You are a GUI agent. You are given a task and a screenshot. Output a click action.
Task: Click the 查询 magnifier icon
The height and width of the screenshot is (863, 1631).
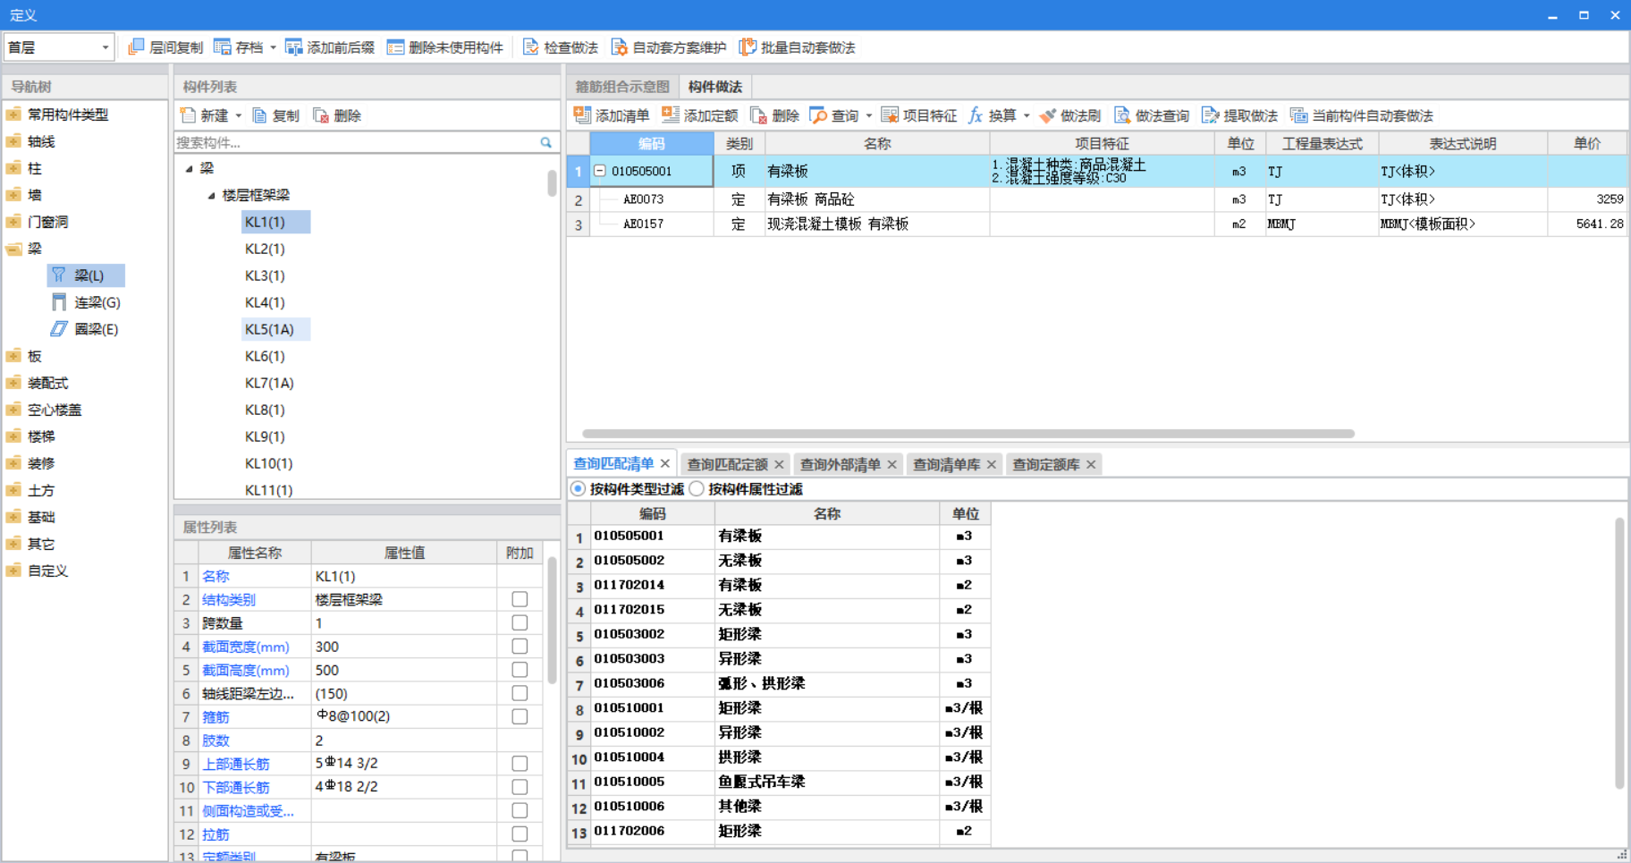[x=818, y=115]
